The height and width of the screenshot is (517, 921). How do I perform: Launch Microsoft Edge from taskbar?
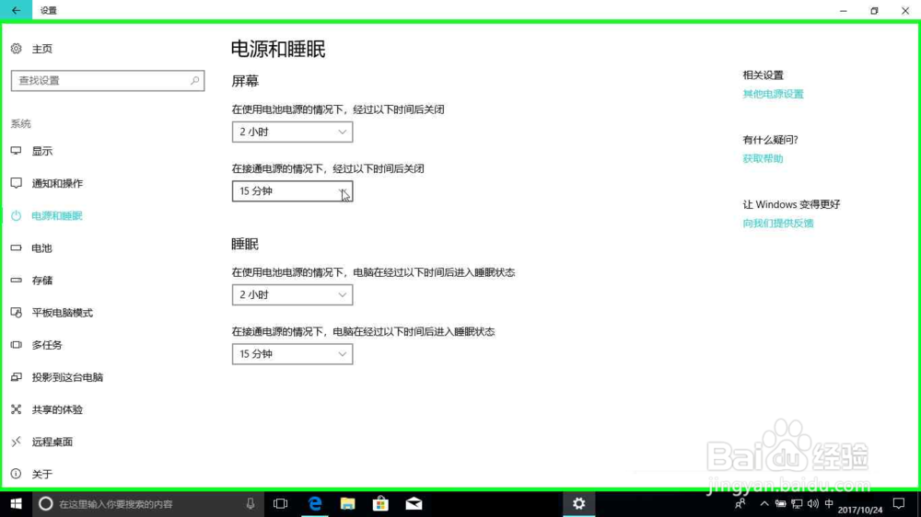click(x=315, y=503)
